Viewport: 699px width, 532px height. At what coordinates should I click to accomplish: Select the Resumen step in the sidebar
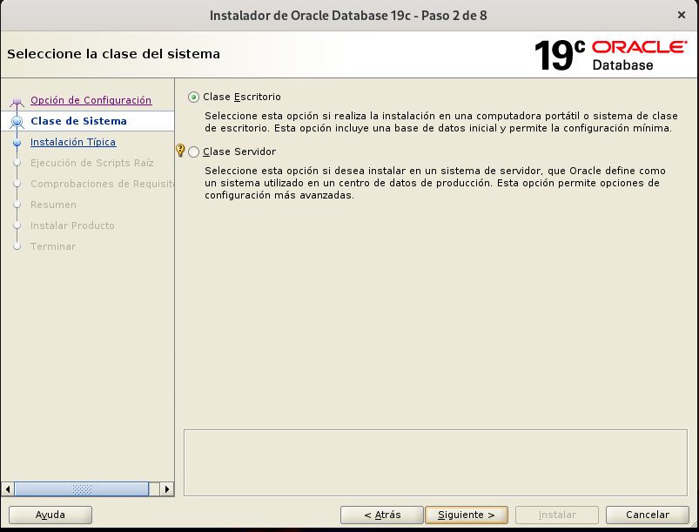tap(53, 205)
